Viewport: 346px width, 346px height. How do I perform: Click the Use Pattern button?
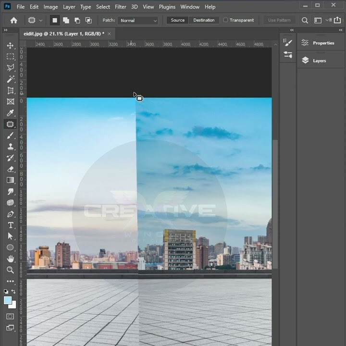tap(279, 20)
